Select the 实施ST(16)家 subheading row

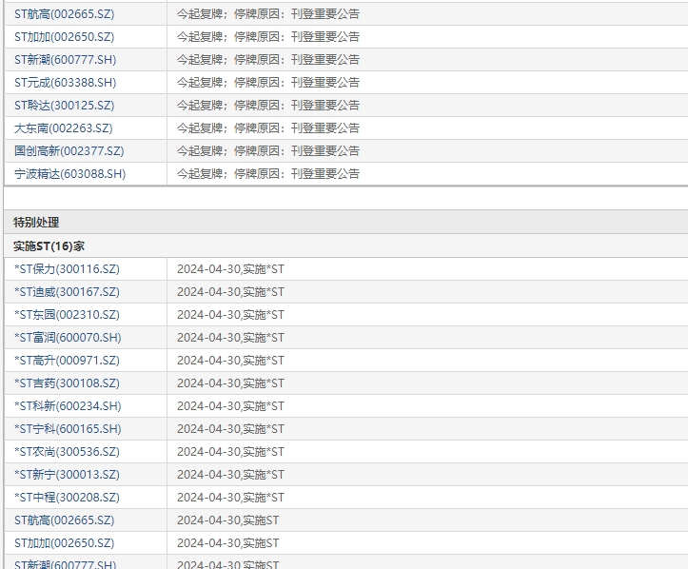tap(49, 245)
